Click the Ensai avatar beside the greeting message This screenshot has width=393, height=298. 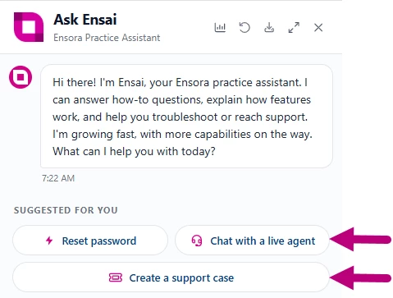pyautogui.click(x=21, y=77)
